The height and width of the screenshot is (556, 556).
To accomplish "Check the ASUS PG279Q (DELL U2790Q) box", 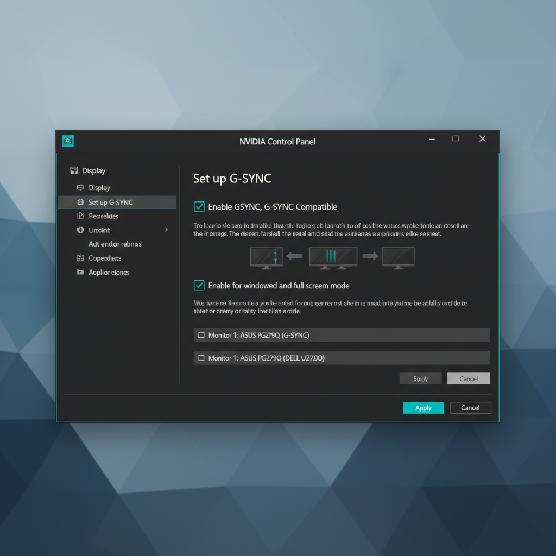I will (201, 358).
